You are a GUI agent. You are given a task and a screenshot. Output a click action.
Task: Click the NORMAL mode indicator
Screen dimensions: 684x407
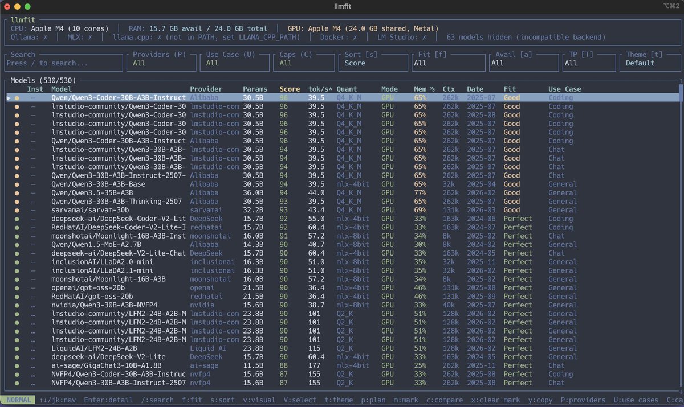tap(18, 400)
